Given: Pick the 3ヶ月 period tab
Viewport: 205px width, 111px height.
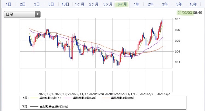Looking at the screenshot, I should [x=108, y=4].
